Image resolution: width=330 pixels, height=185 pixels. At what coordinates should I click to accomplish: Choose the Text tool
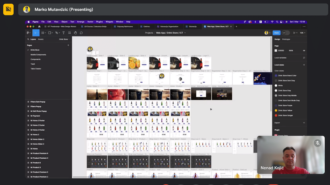click(x=64, y=33)
